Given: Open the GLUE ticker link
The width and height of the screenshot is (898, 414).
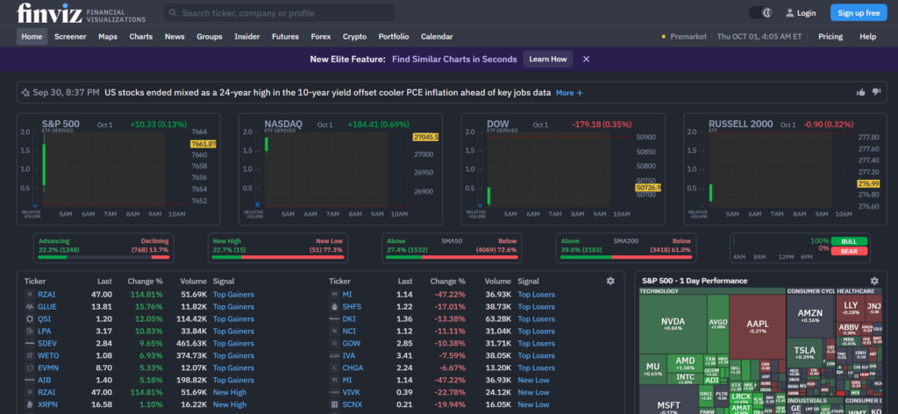Looking at the screenshot, I should tap(47, 307).
